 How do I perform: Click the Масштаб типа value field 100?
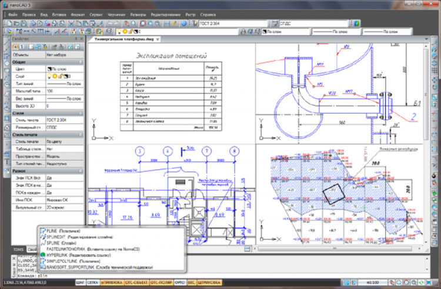[65, 91]
